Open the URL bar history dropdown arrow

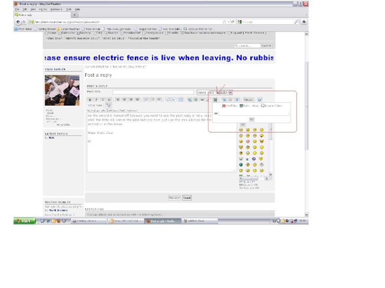point(228,22)
